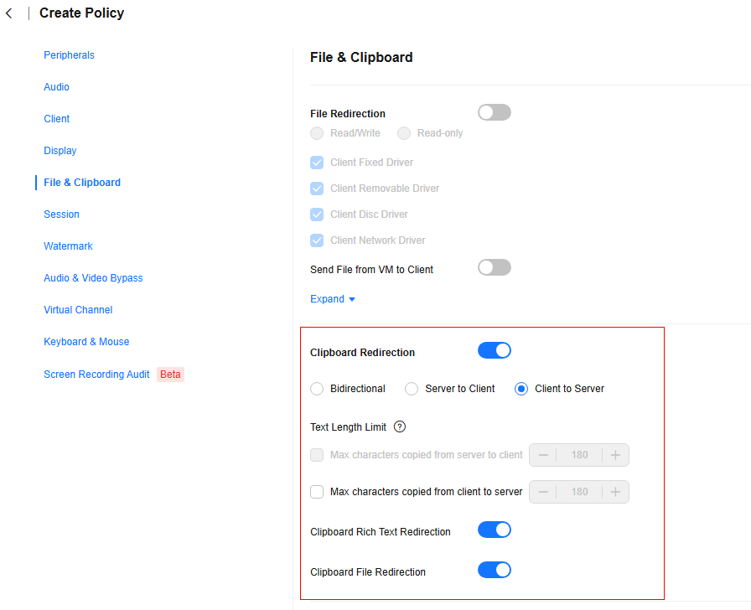Turn off Clipboard Rich Text Redirection
The height and width of the screenshot is (610, 751).
click(495, 530)
